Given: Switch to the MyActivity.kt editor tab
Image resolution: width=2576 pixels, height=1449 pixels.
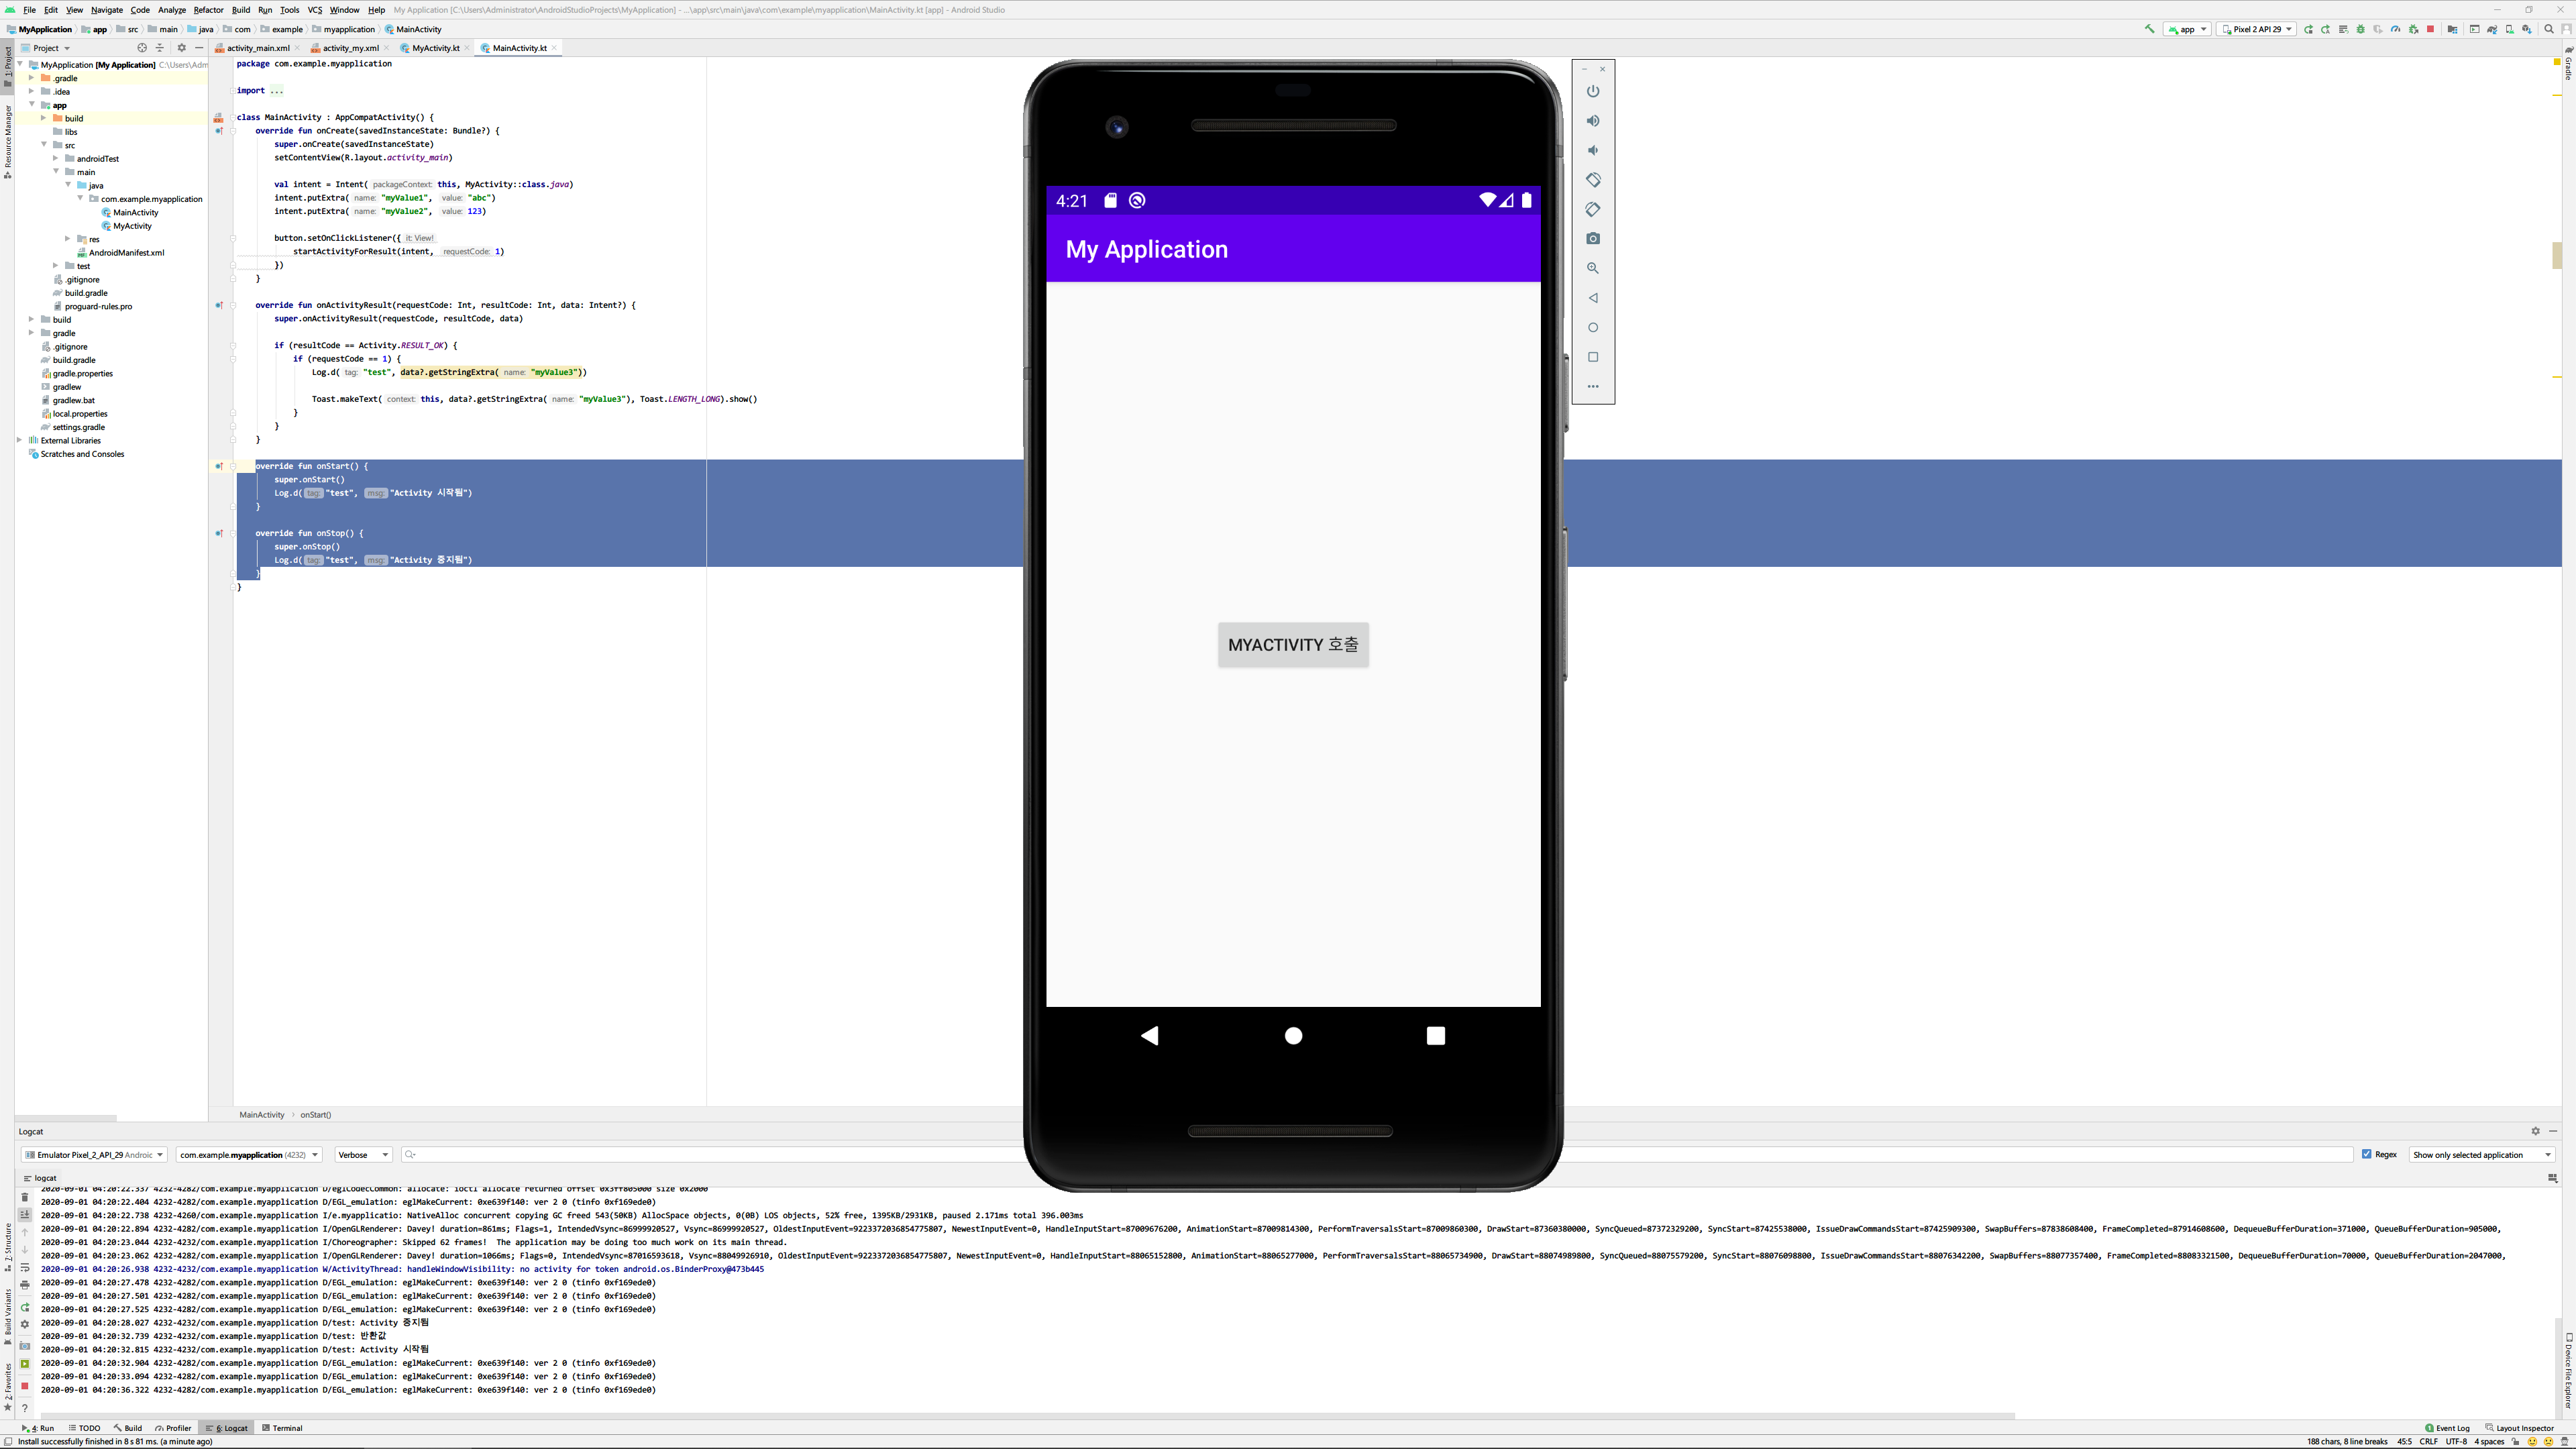Looking at the screenshot, I should pyautogui.click(x=435, y=48).
